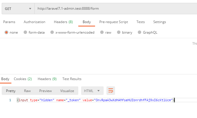The height and width of the screenshot is (118, 197).
Task: Select the form-data radio option
Action: click(x=25, y=32)
